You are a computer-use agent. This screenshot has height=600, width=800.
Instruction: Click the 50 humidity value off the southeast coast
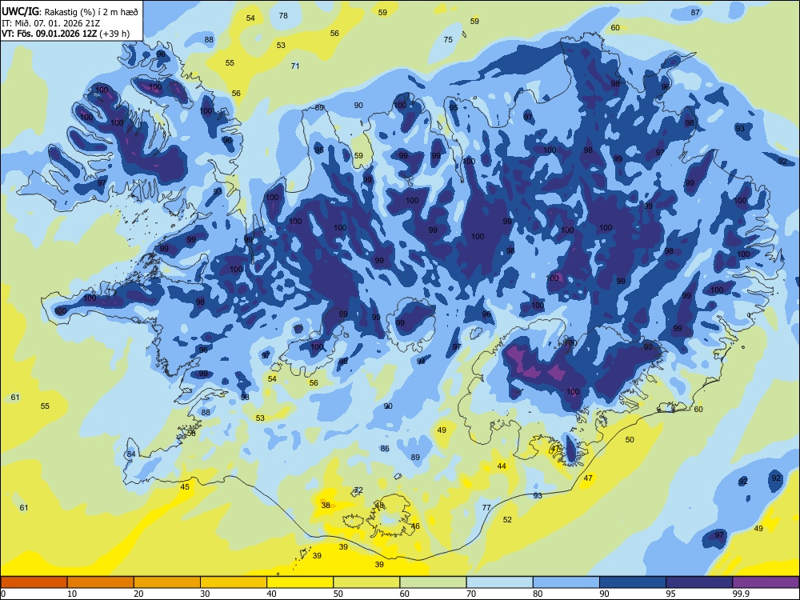pos(630,439)
